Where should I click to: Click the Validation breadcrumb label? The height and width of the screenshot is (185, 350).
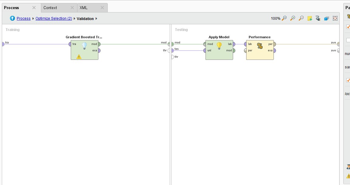tap(85, 19)
